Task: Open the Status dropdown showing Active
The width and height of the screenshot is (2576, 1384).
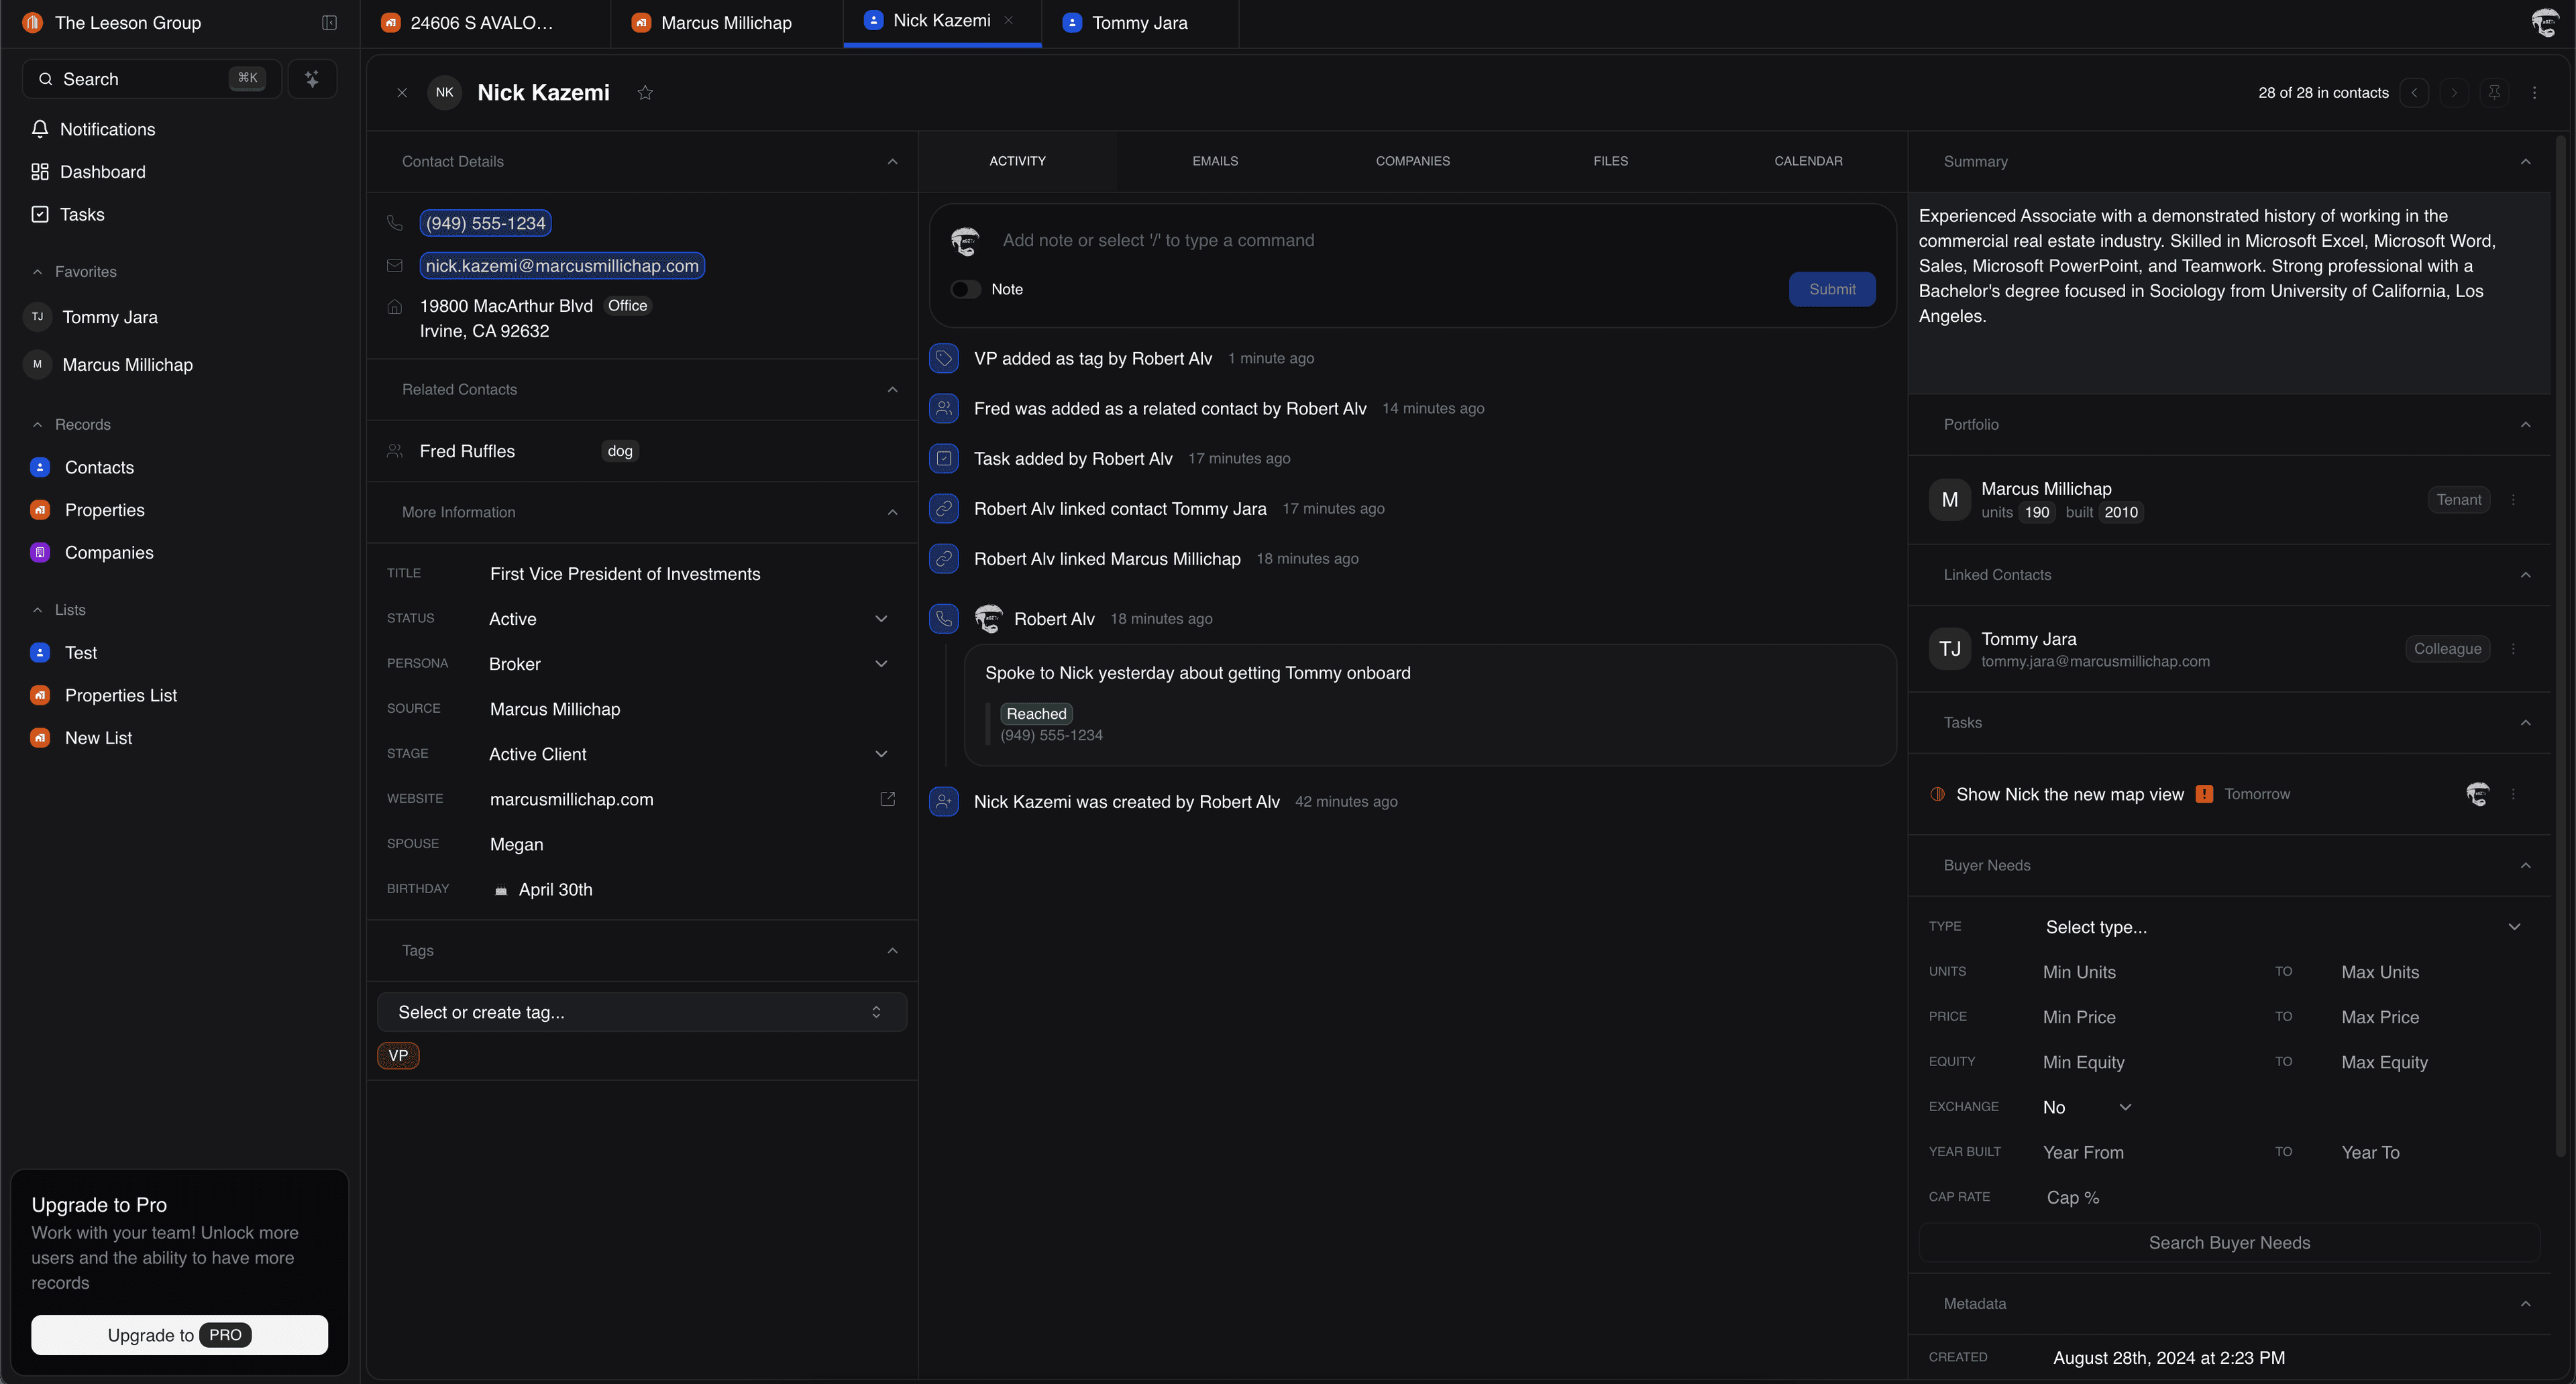Action: pos(881,618)
